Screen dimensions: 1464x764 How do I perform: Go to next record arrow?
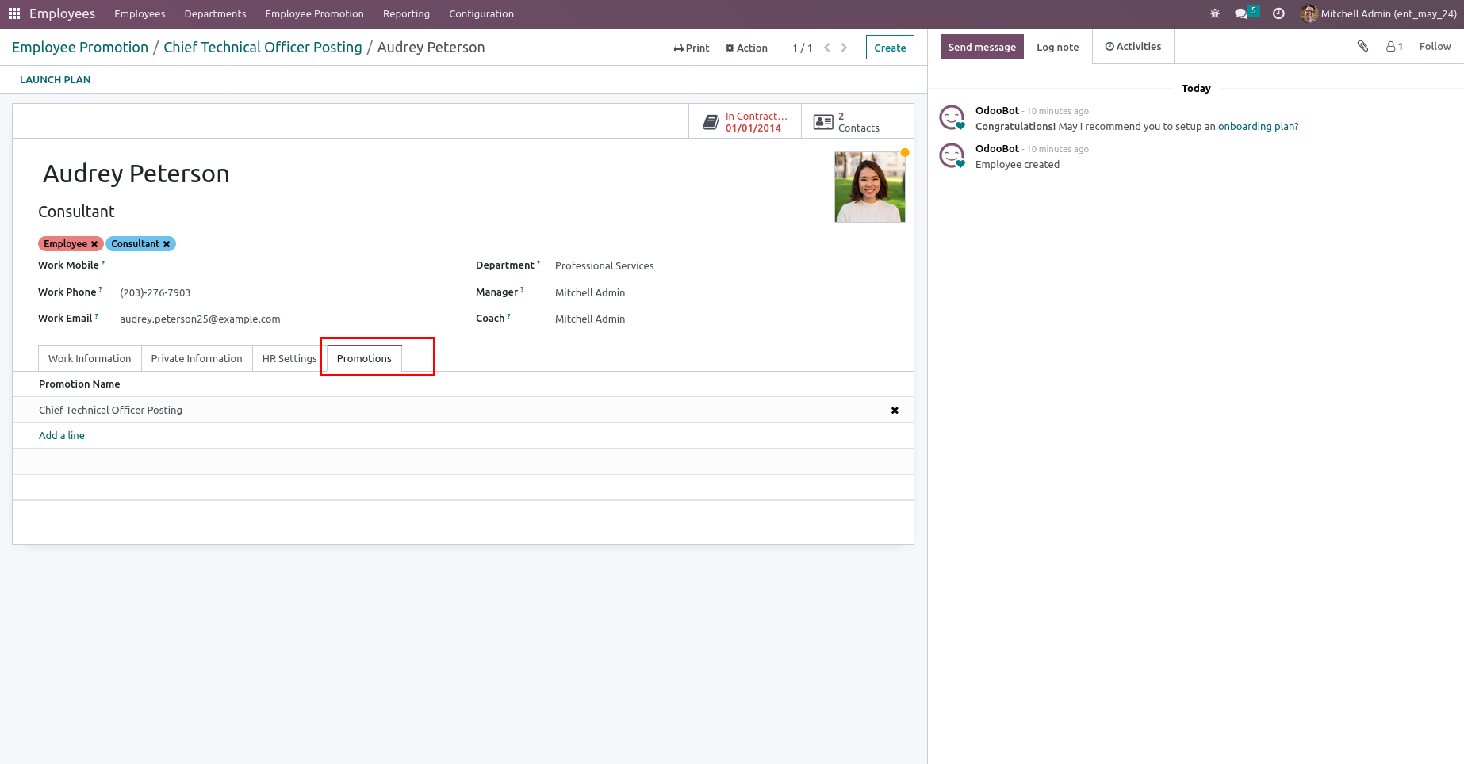(844, 48)
